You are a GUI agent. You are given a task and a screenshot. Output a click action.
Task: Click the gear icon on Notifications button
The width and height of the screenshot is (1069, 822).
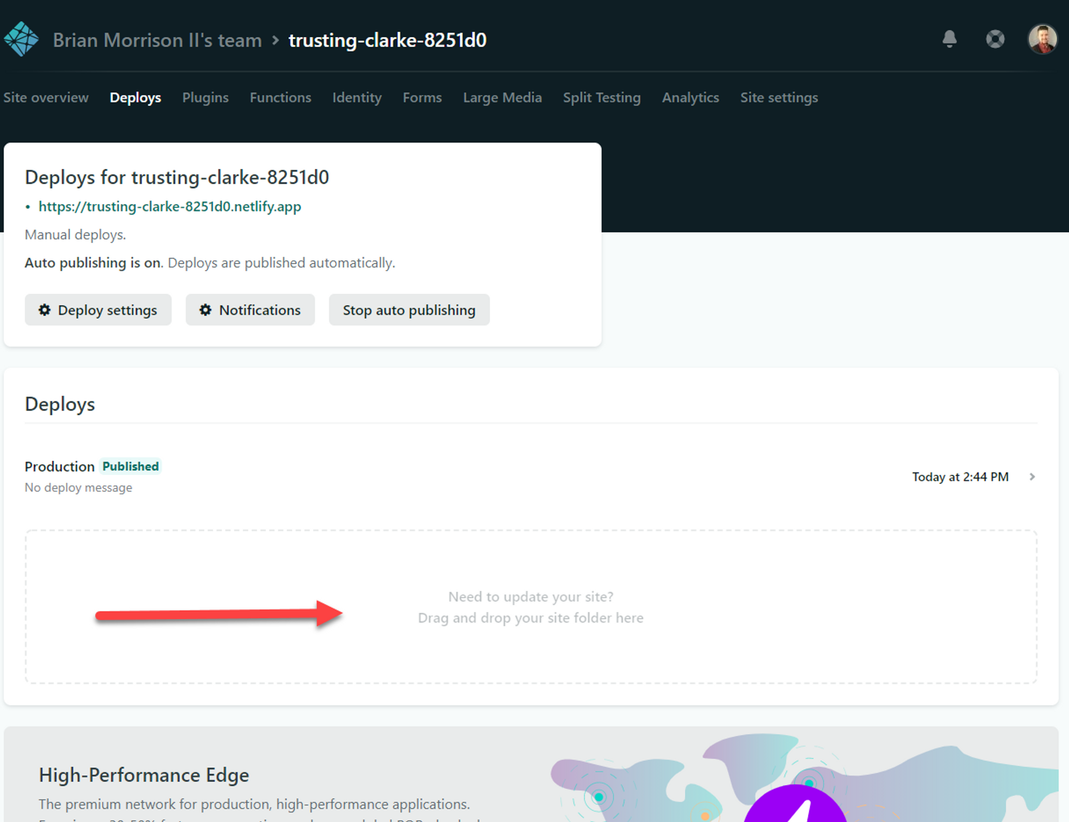pos(205,310)
